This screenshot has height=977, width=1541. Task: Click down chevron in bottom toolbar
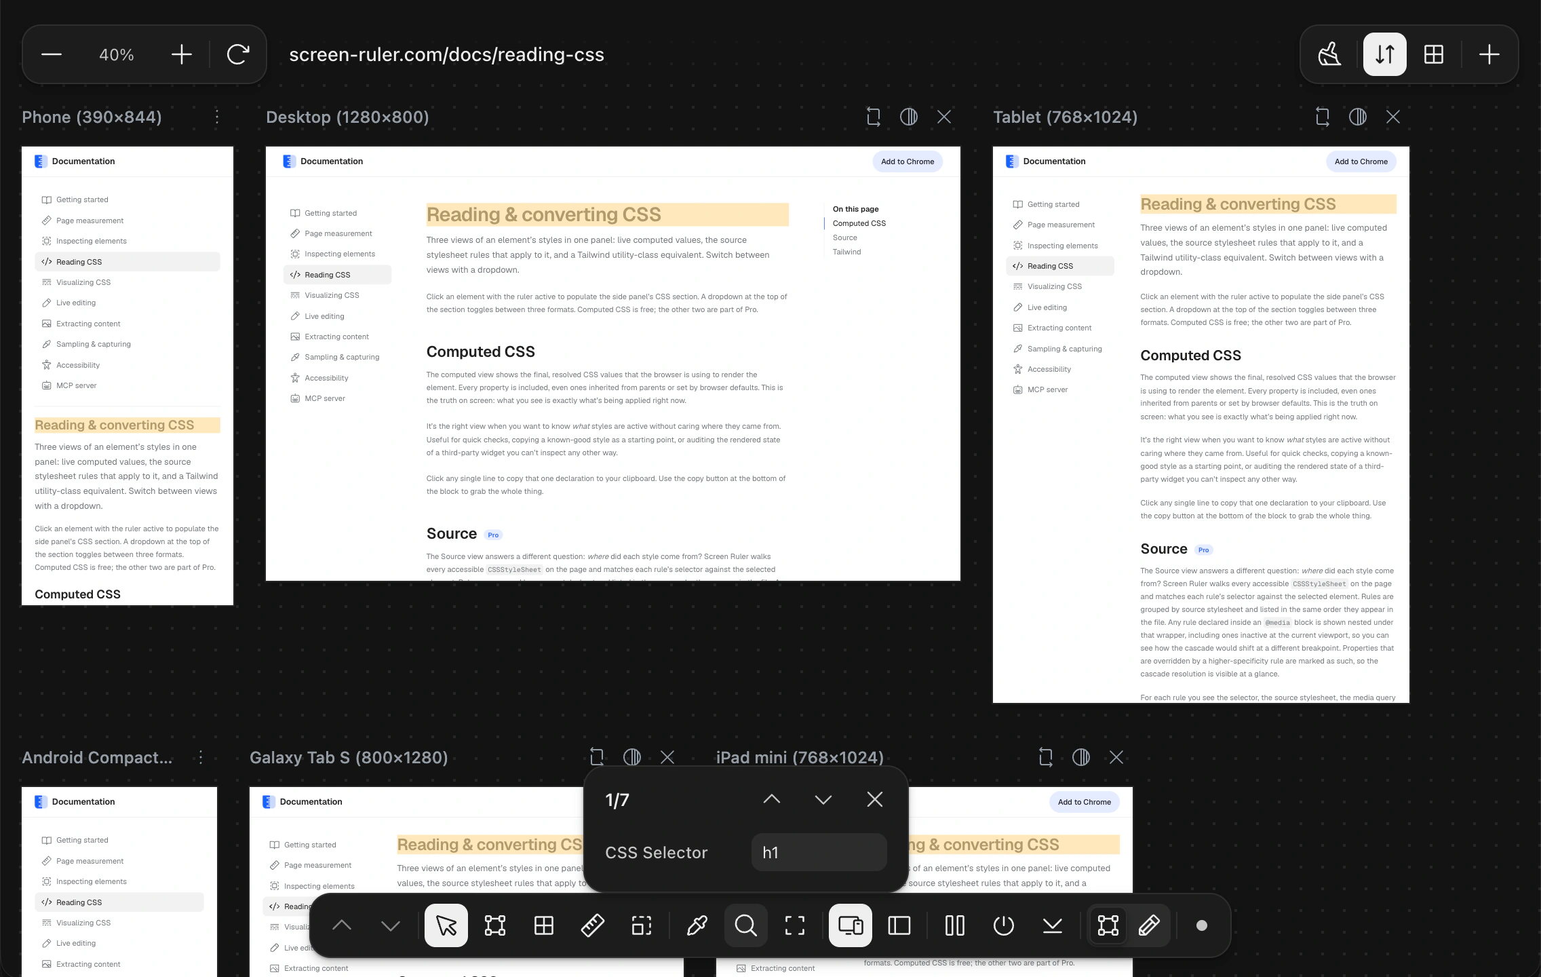pos(391,925)
